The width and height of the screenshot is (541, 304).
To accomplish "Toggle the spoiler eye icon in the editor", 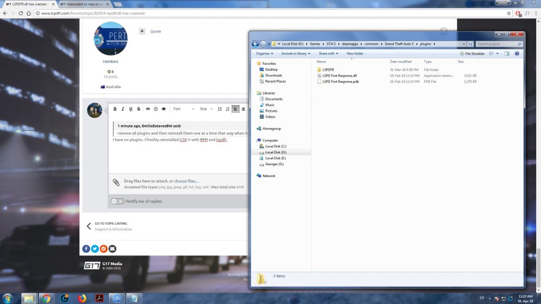I will [x=164, y=109].
